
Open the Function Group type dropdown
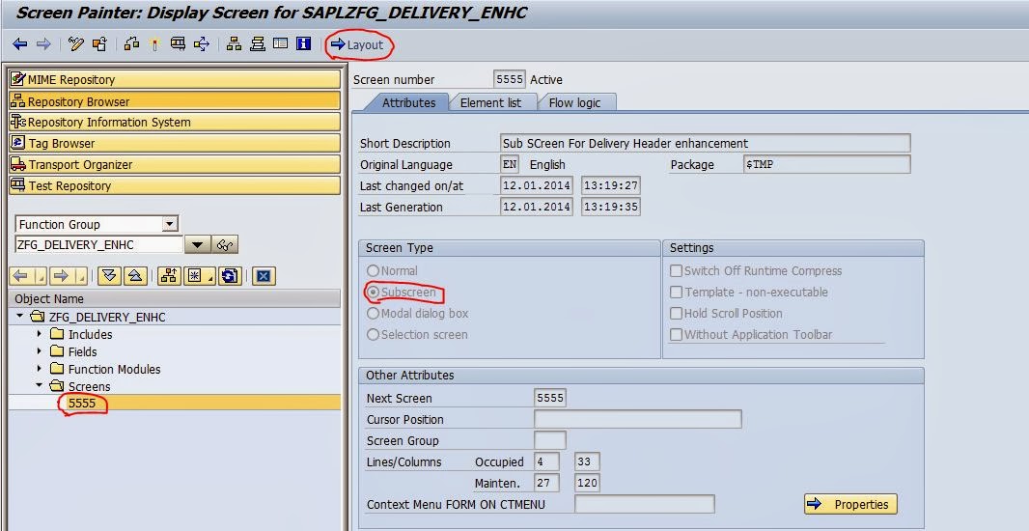(170, 224)
